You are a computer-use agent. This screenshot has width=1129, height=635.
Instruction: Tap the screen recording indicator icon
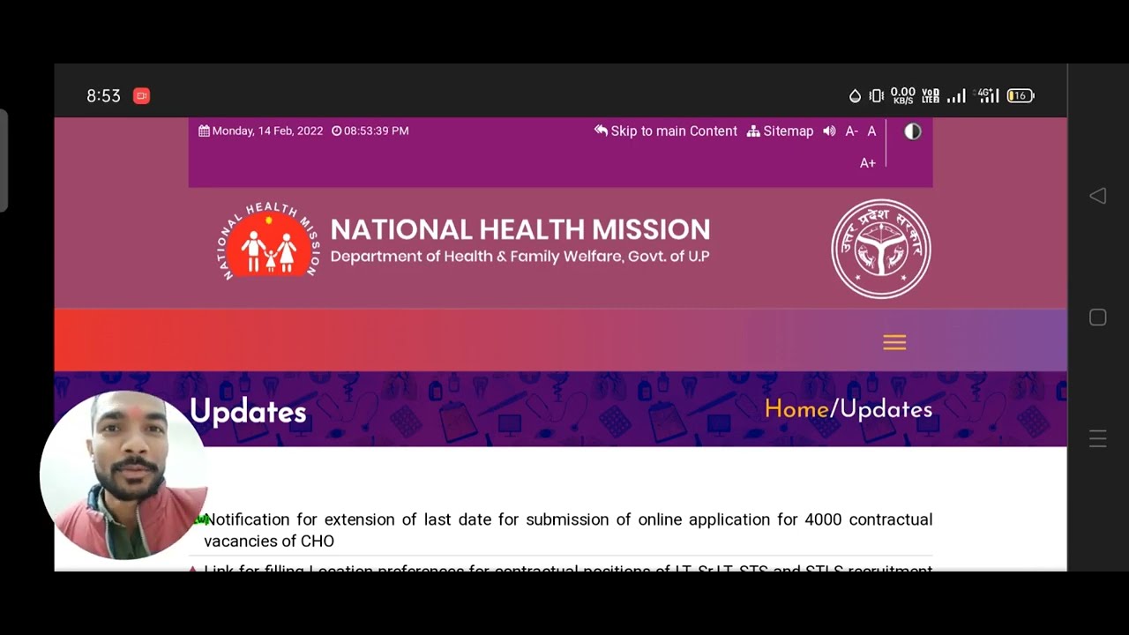tap(141, 95)
